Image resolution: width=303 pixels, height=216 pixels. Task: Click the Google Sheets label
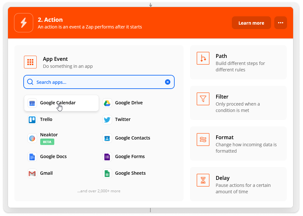pyautogui.click(x=131, y=173)
